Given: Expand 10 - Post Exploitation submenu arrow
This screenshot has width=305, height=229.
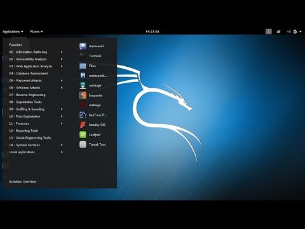Looking at the screenshot, I should tap(62, 116).
